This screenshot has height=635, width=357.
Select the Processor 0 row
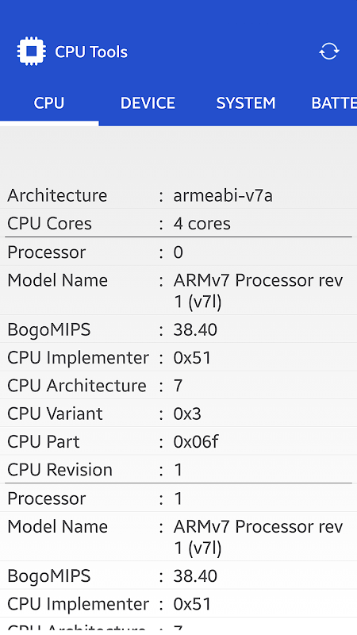click(178, 252)
